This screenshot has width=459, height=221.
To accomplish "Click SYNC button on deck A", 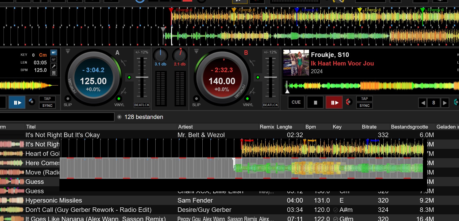I will click(47, 106).
